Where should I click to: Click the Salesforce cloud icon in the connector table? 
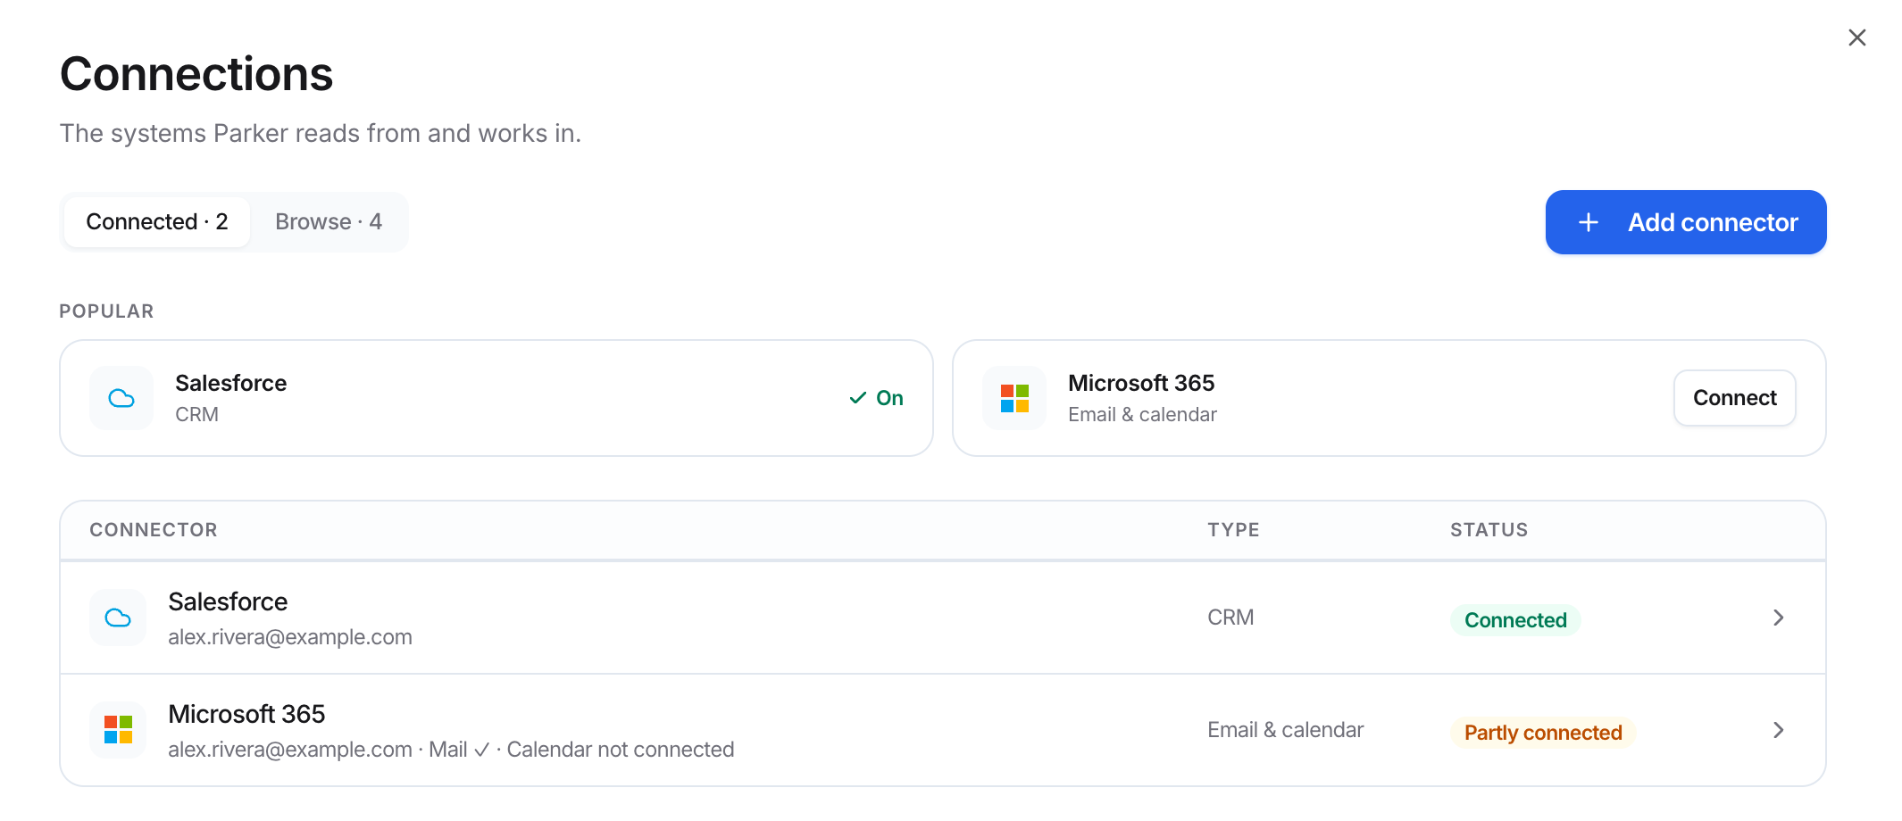coord(118,618)
